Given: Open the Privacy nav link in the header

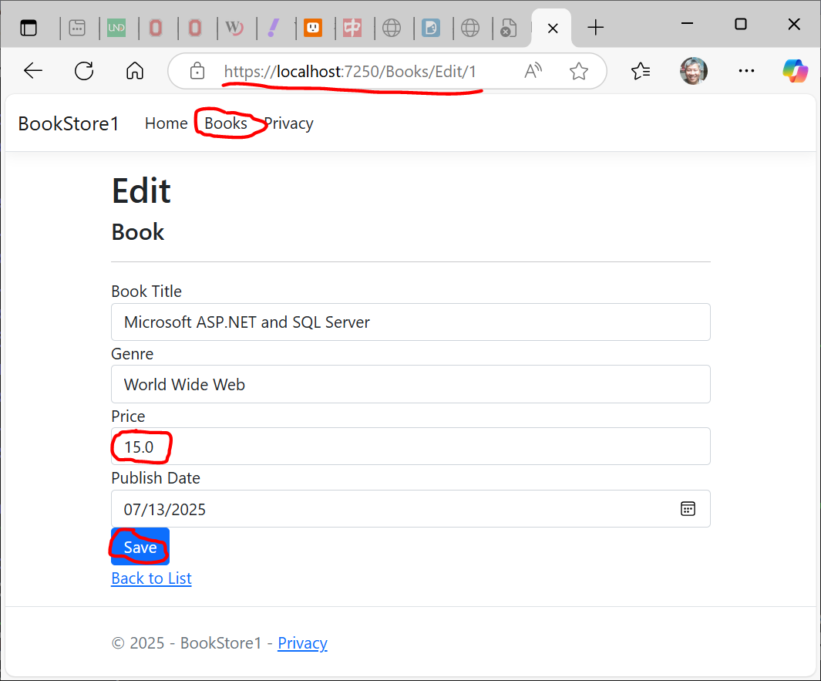Looking at the screenshot, I should click(288, 123).
